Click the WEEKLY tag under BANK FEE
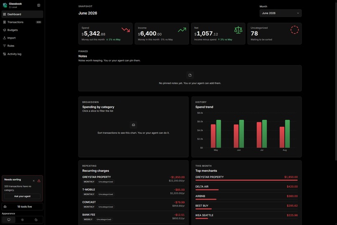The height and width of the screenshot is (225, 337). (88, 220)
